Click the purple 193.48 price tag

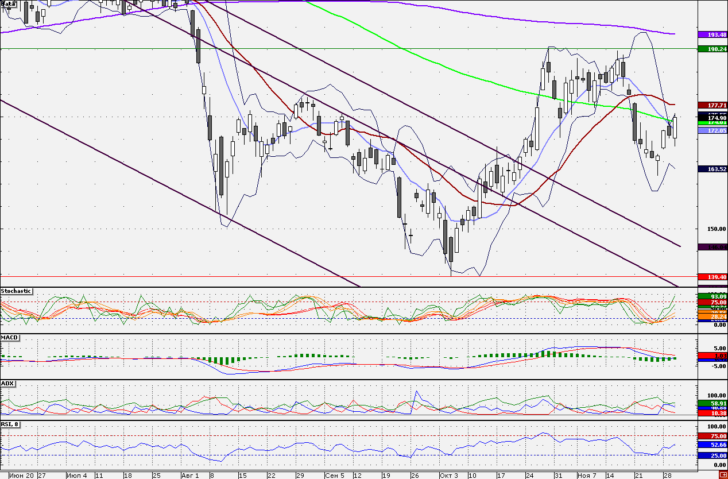pyautogui.click(x=712, y=34)
